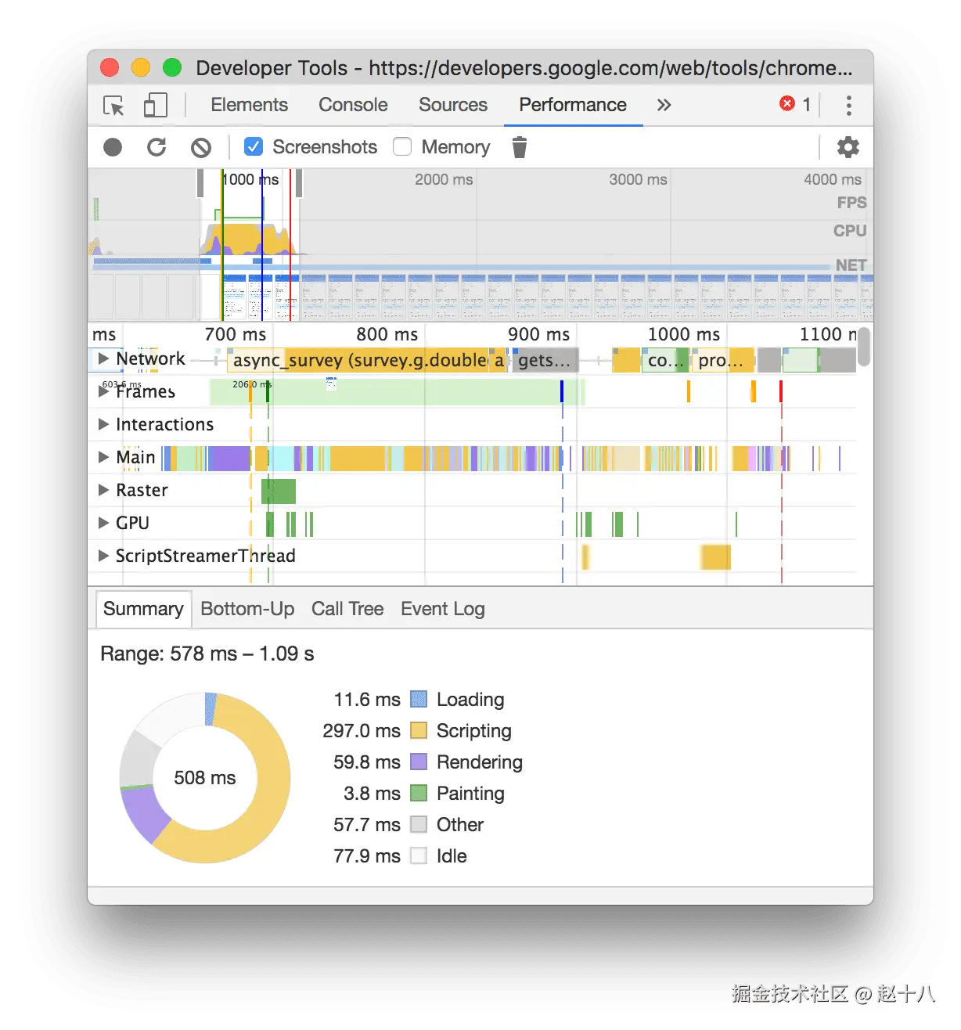Screen dimensions: 961x1030
Task: Uncheck the Screenshots checkbox
Action: [254, 146]
